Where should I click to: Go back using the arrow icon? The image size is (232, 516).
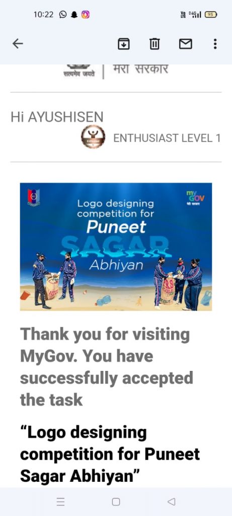point(18,43)
